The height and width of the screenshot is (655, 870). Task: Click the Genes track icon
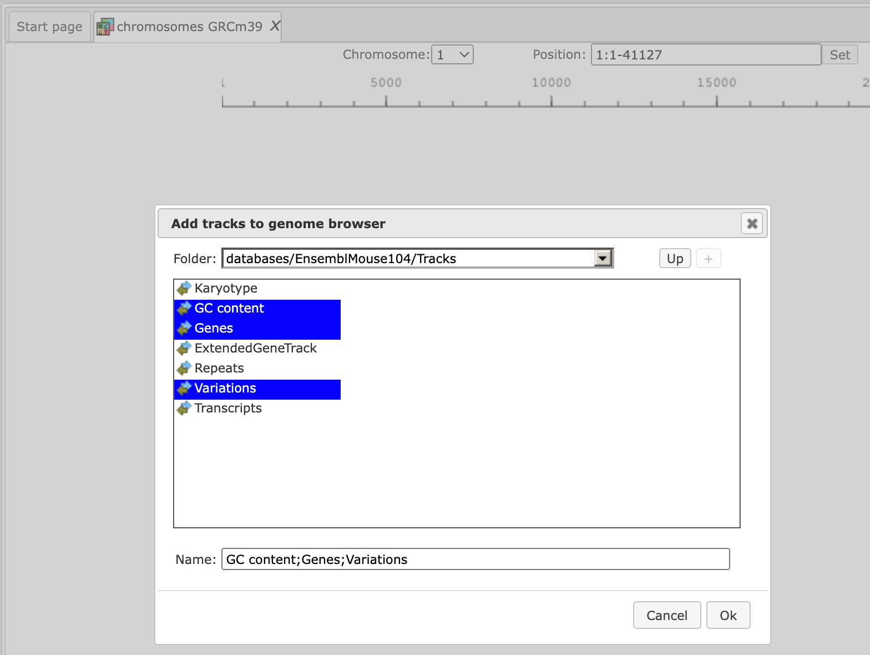click(184, 328)
